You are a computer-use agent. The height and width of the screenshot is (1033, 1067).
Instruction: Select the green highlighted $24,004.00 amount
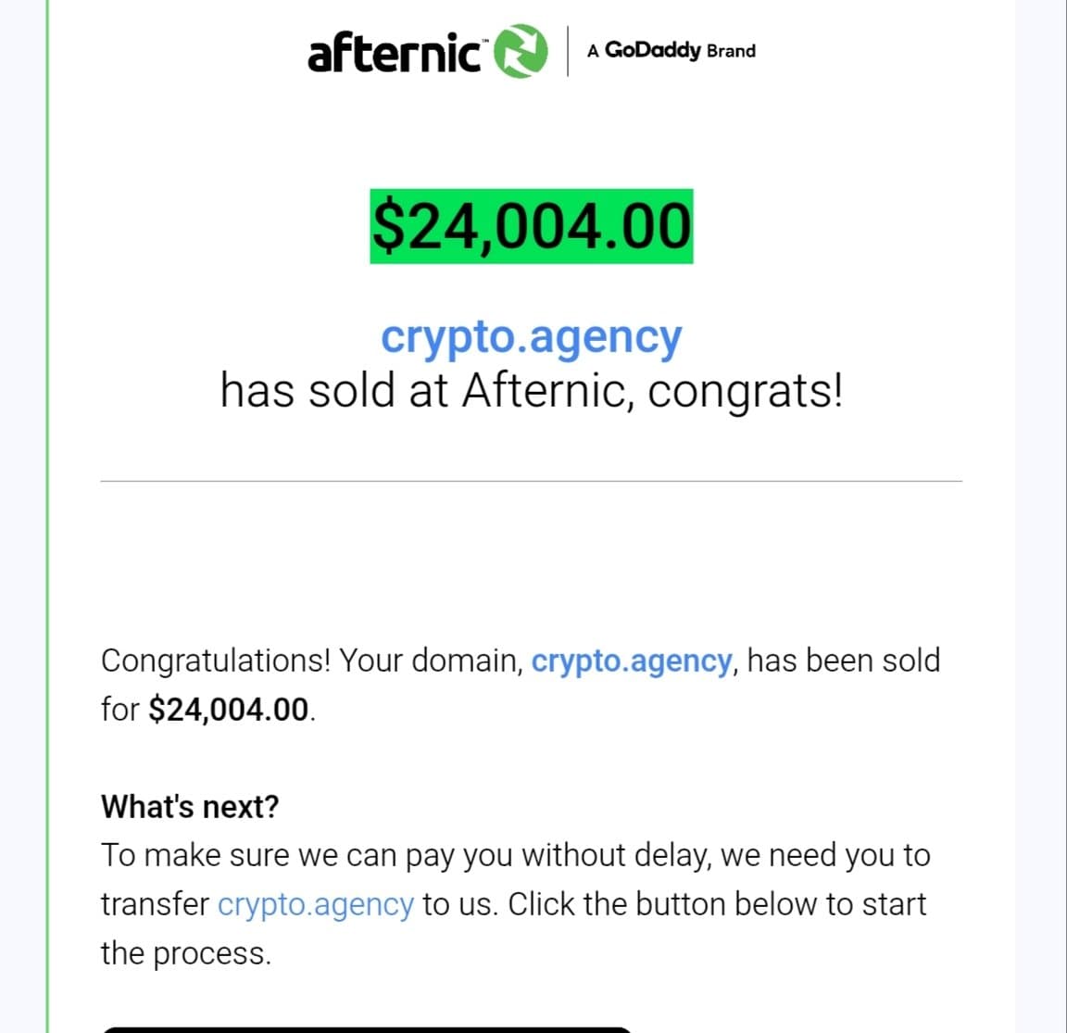click(x=532, y=227)
